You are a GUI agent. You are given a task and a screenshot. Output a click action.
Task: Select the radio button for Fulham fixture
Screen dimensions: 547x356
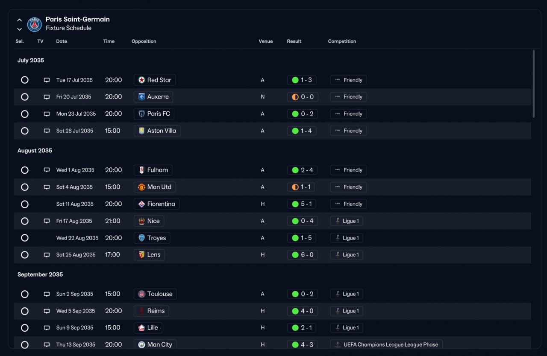(x=25, y=170)
